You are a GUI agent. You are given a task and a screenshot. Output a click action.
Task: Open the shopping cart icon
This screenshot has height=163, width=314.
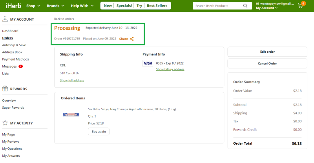[x=300, y=5]
